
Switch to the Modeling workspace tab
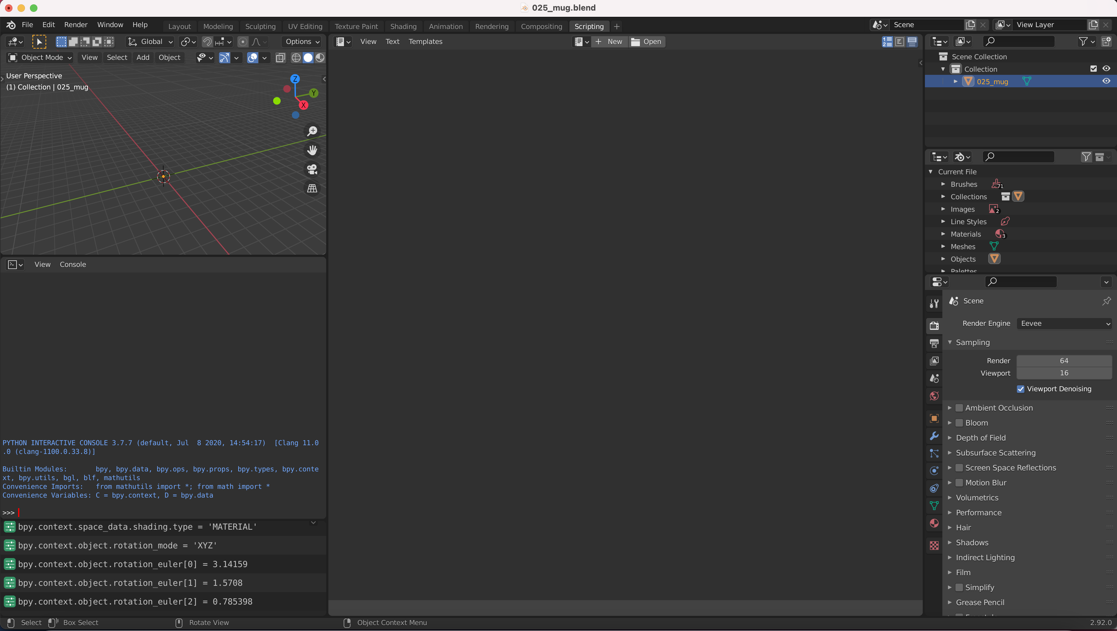218,26
